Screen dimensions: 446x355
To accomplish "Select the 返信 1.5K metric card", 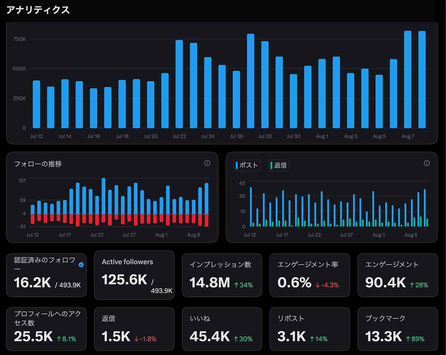I will [134, 329].
